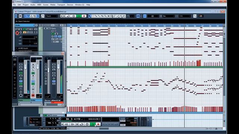The image size is (239, 134).
Task: Open All MIDI Inputs routing dropdown
Action: click(x=27, y=48)
